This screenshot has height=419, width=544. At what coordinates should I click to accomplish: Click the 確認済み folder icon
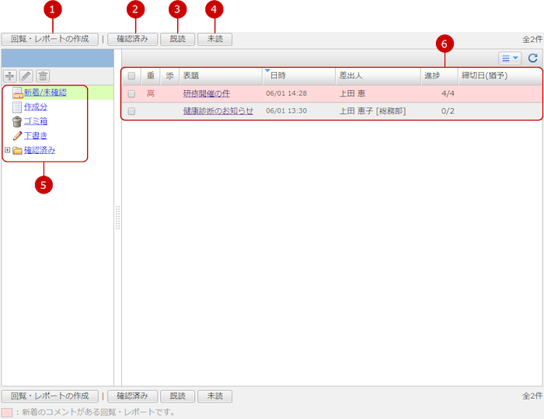17,150
